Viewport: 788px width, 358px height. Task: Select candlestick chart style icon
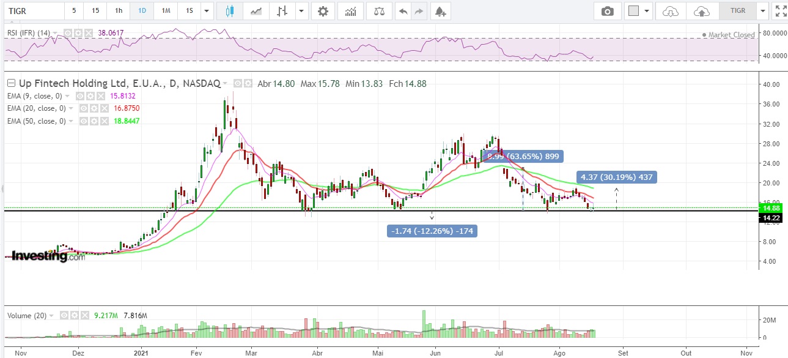coord(230,11)
